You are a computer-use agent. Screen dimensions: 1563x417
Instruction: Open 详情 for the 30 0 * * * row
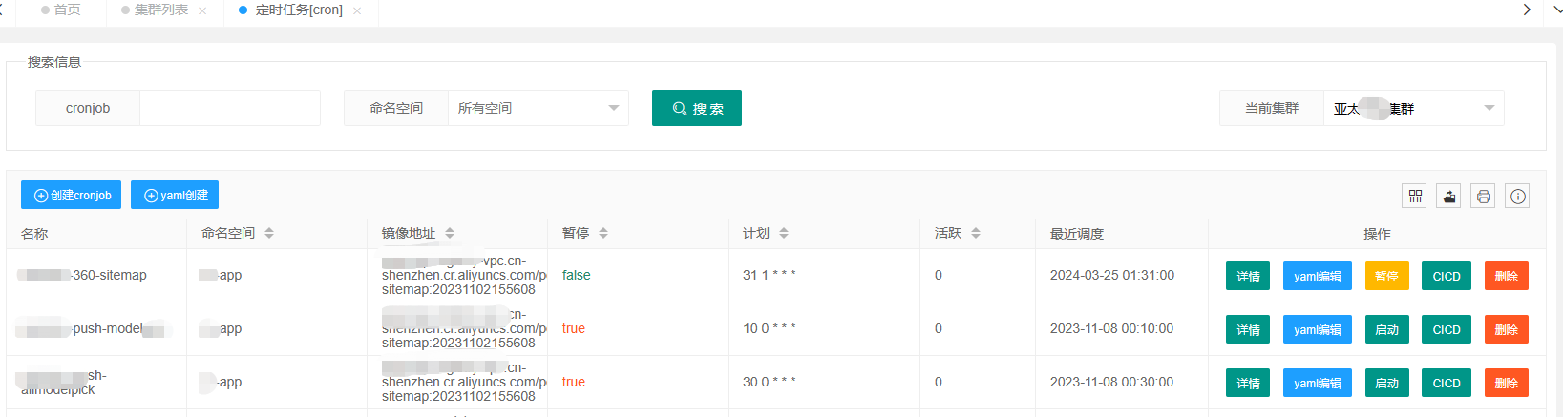coord(1248,383)
